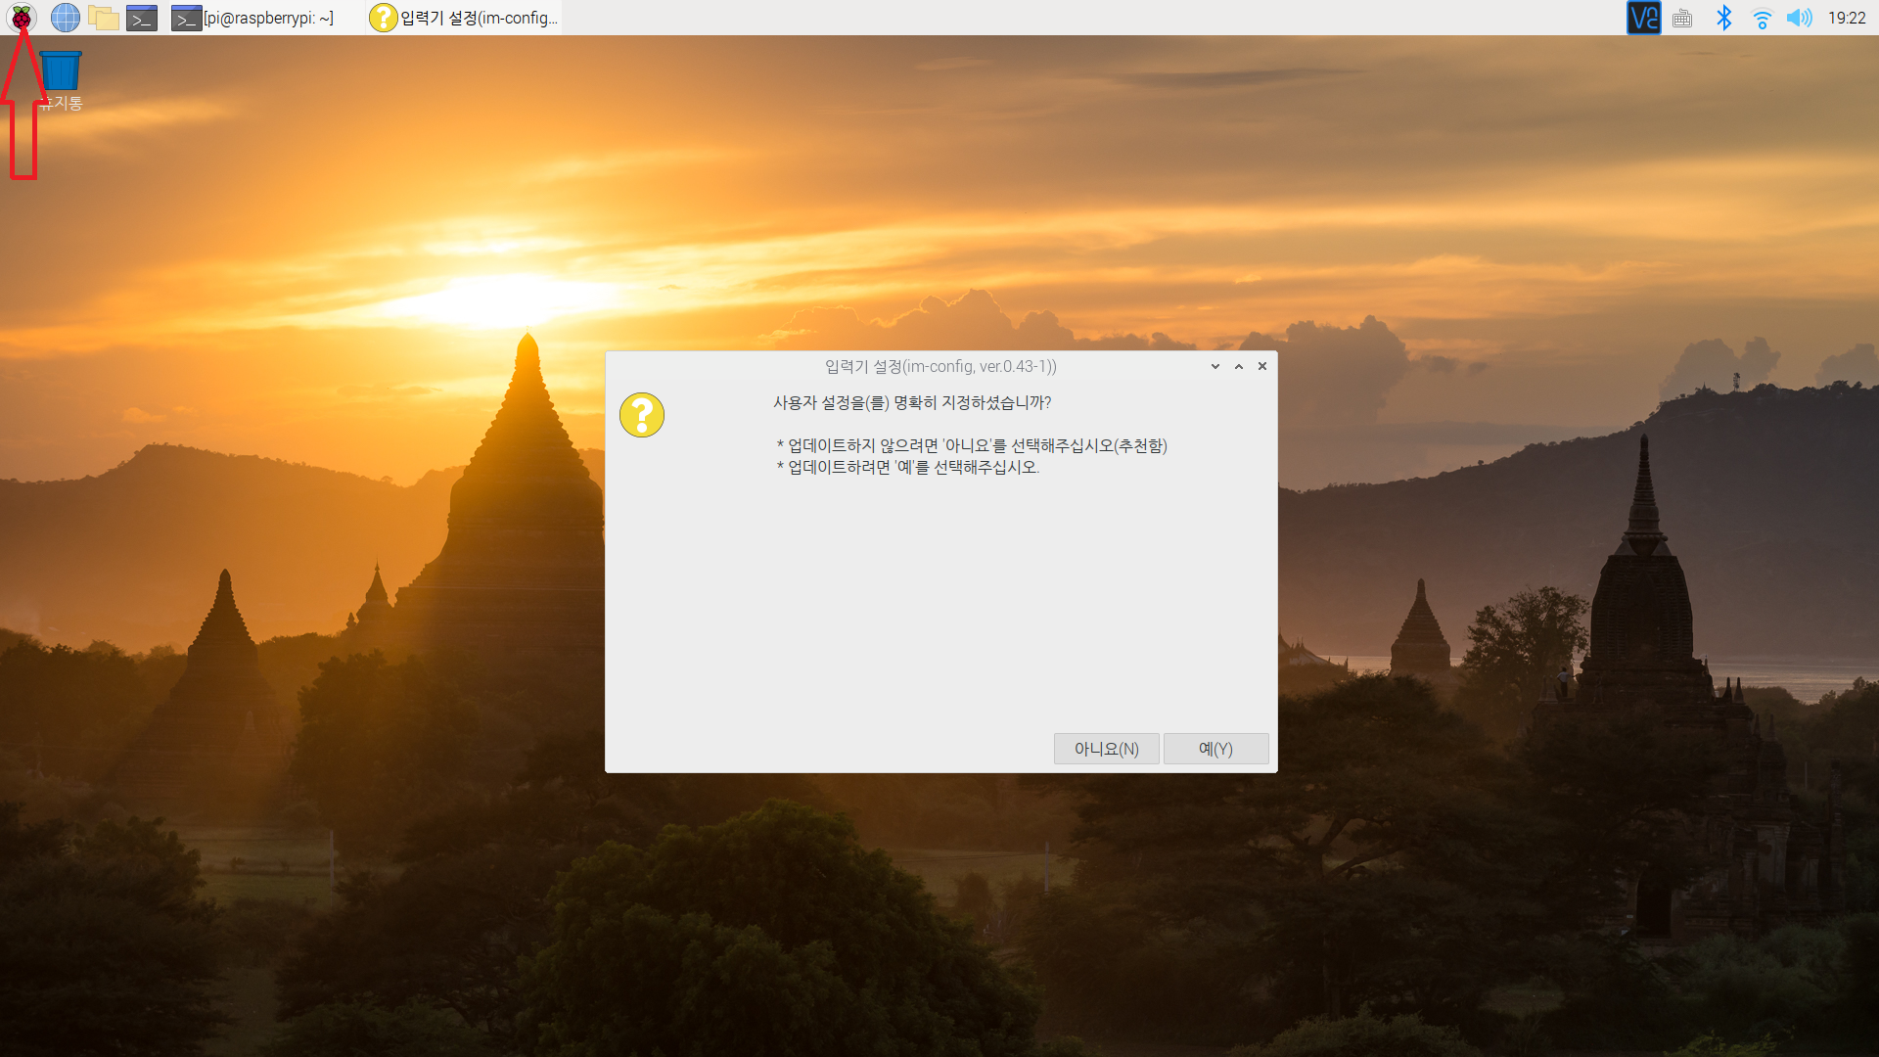Image resolution: width=1879 pixels, height=1057 pixels.
Task: Open the Bluetooth tray menu
Action: pos(1724,18)
